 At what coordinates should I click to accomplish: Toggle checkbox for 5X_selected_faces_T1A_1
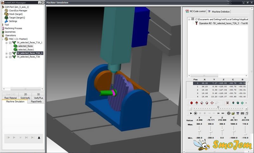click(x=10, y=43)
